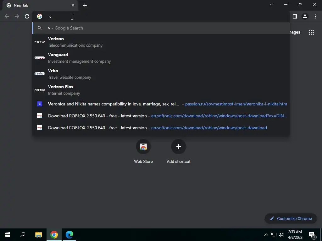Click the Verizon logo thumbnail in the first suggestion

(x=40, y=42)
